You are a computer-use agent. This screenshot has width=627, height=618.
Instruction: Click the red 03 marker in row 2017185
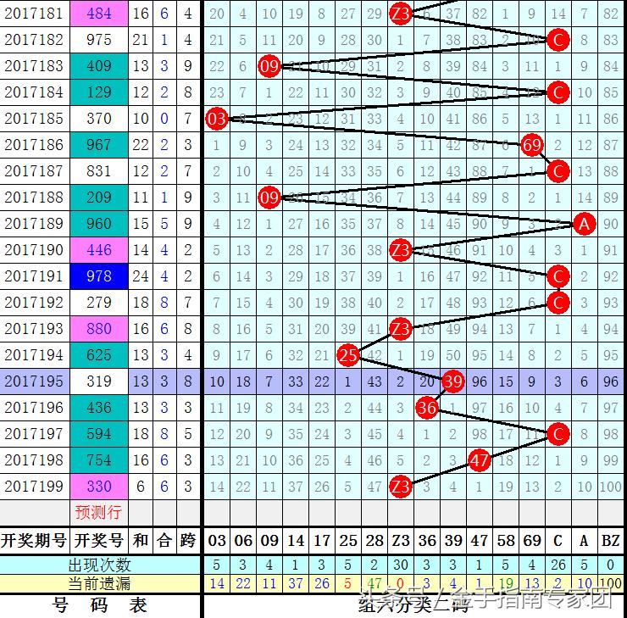[217, 119]
